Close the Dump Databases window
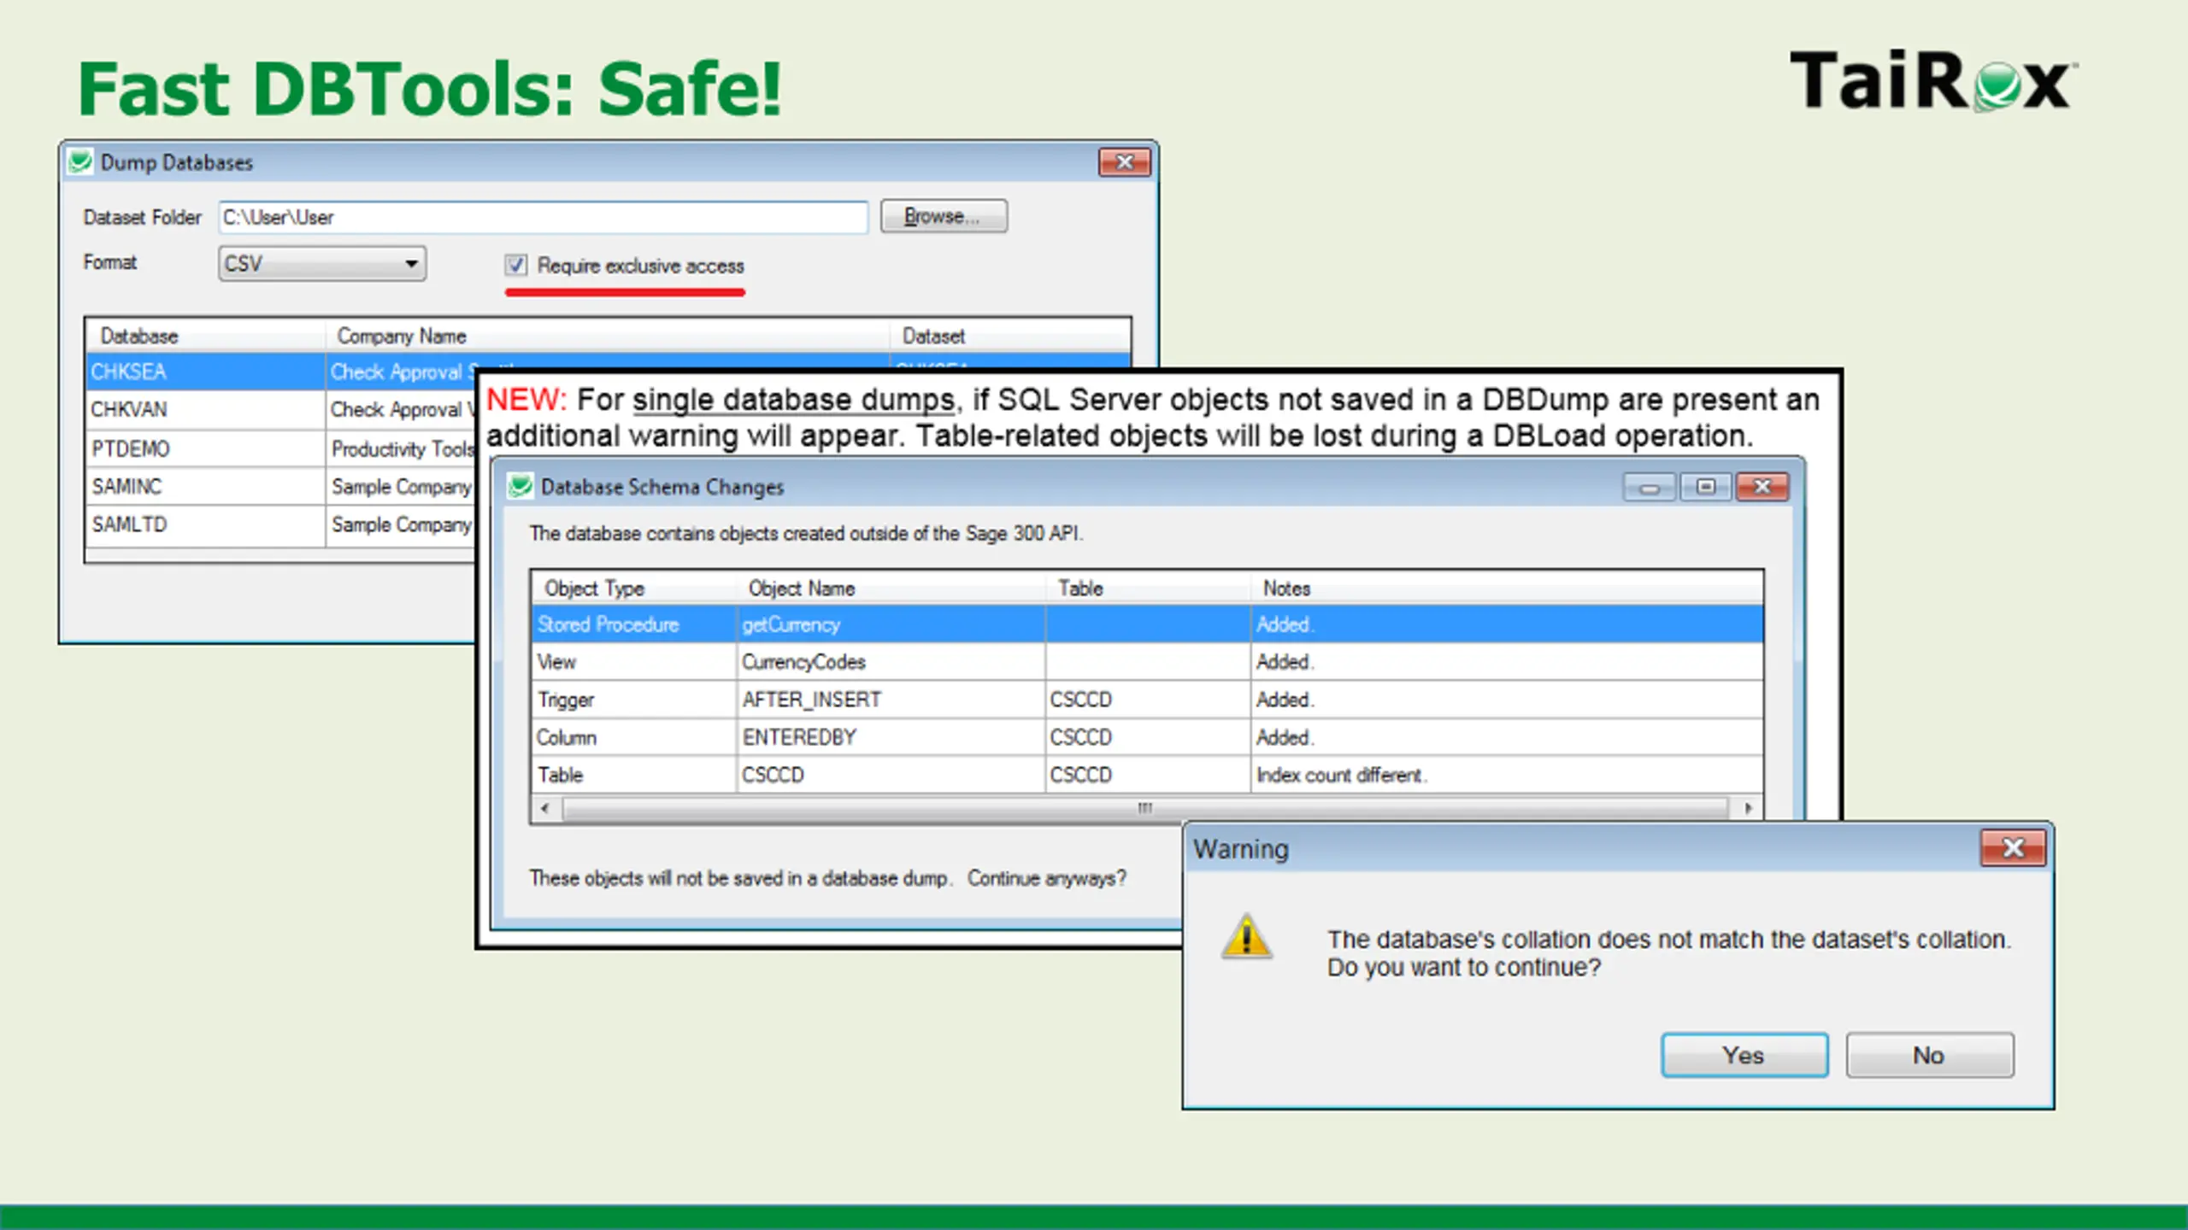 click(1124, 162)
